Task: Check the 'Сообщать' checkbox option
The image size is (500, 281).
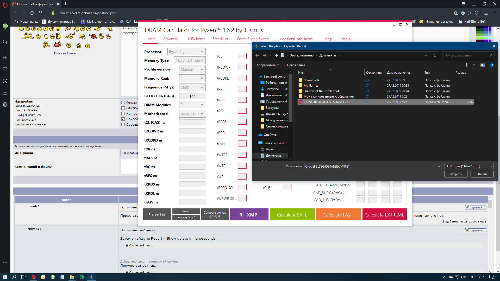Action: pyautogui.click(x=123, y=125)
